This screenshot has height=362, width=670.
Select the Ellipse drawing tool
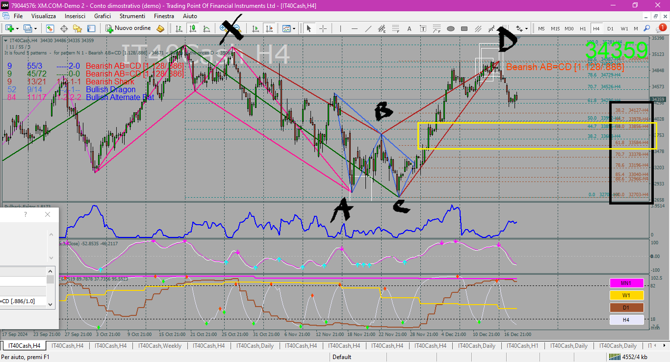(x=451, y=28)
